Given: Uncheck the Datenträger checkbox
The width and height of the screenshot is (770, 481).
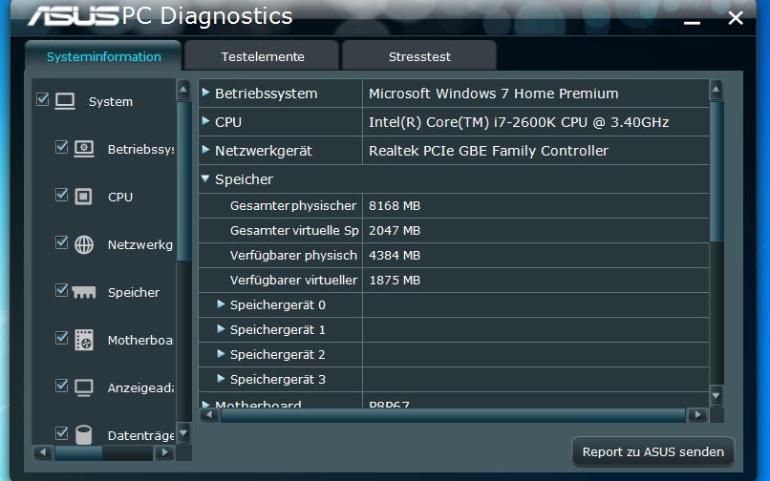Looking at the screenshot, I should 61,433.
